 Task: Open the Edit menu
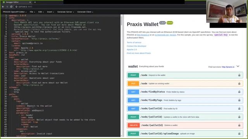tap(41, 12)
